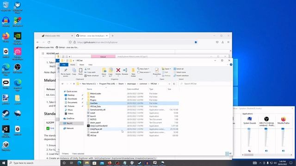Viewport: 296px width, 166px height.
Task: Open the Firefox hamburger menu
Action: (228, 42)
